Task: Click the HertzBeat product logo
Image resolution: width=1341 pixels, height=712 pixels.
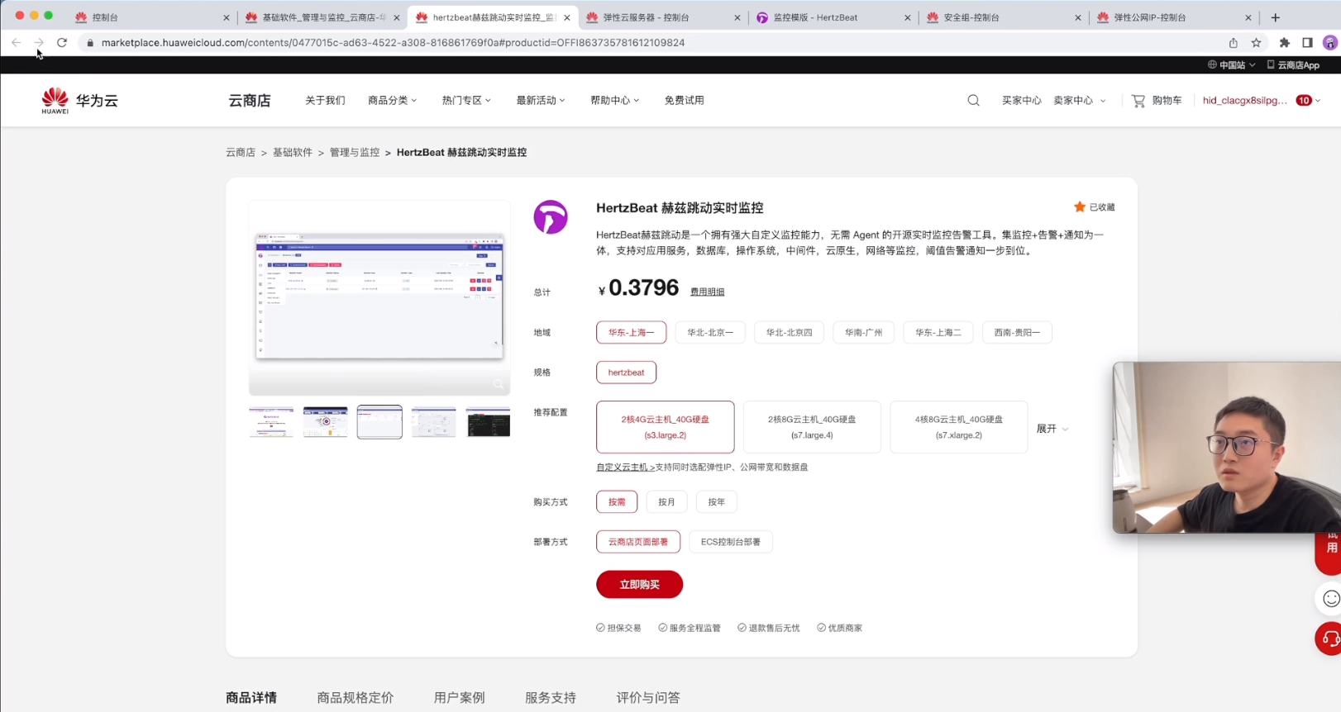Action: [x=551, y=217]
